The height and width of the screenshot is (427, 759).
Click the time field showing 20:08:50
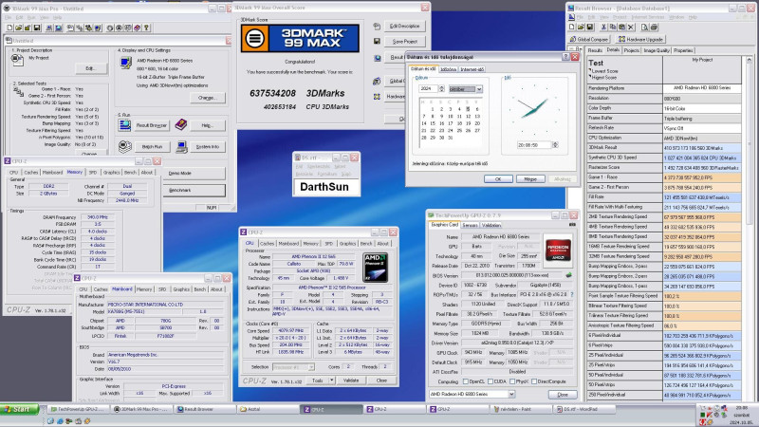click(x=534, y=145)
